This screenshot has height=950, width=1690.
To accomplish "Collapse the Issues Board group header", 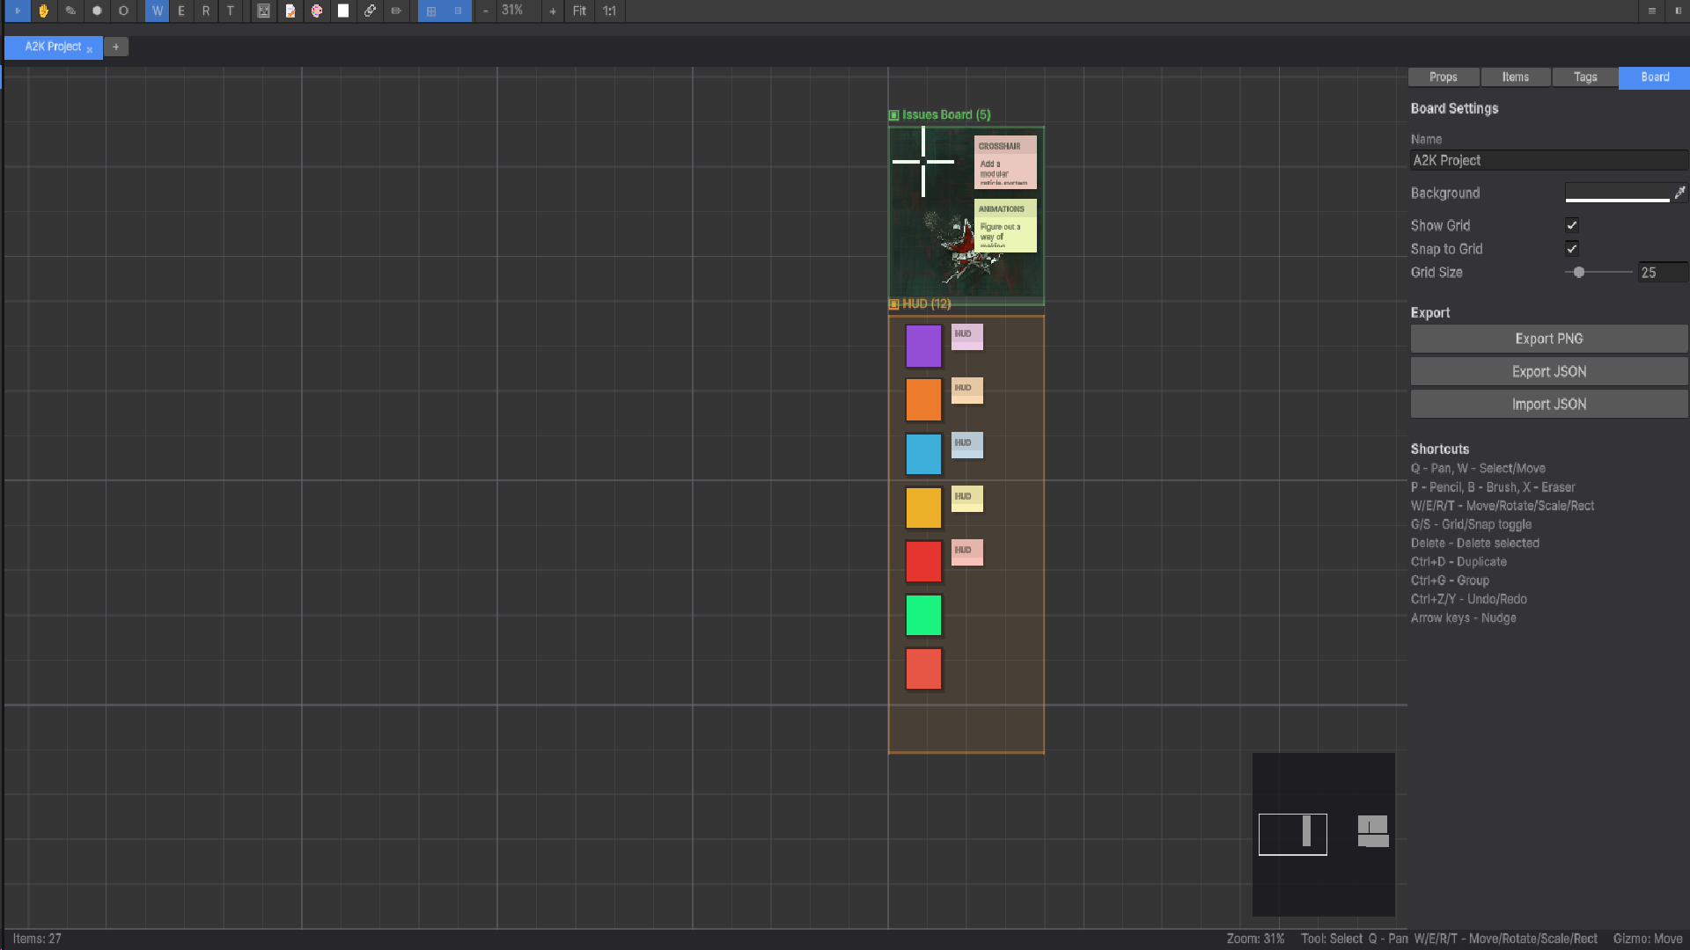I will [894, 115].
